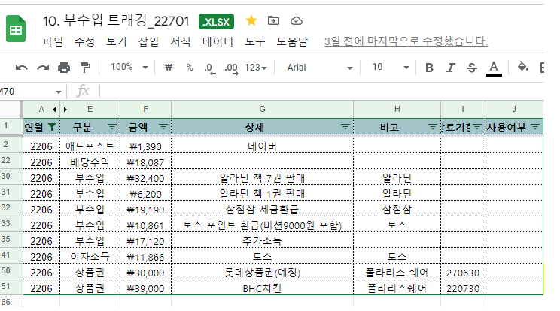Select the 이자소득 cell
The height and width of the screenshot is (311, 560).
[90, 256]
